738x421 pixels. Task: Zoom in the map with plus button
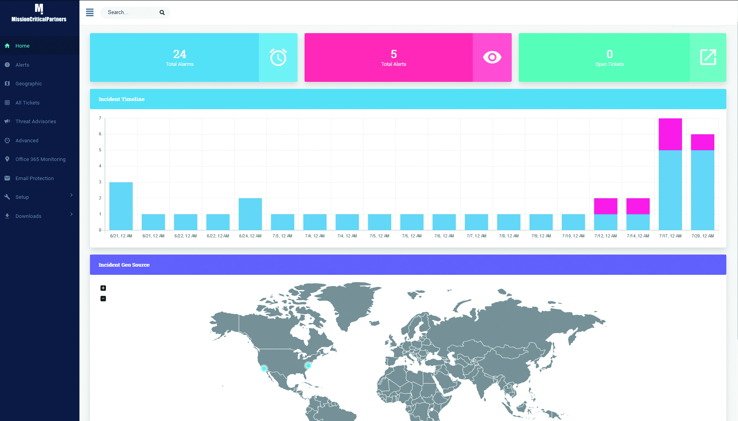pyautogui.click(x=103, y=288)
